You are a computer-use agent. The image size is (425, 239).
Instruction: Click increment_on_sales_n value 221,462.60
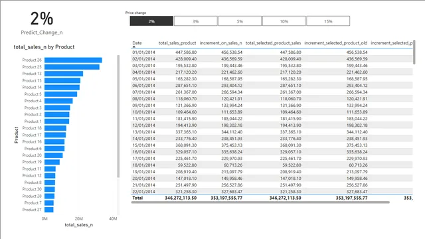pyautogui.click(x=232, y=72)
